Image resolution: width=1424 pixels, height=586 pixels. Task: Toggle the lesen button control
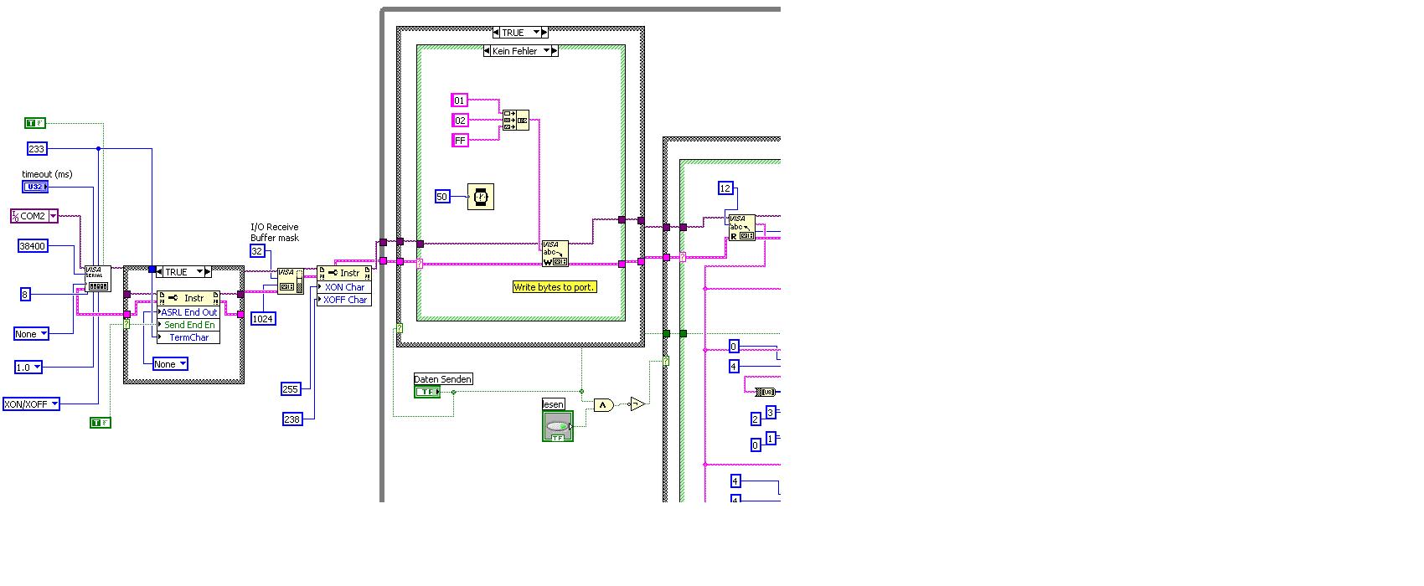[558, 426]
